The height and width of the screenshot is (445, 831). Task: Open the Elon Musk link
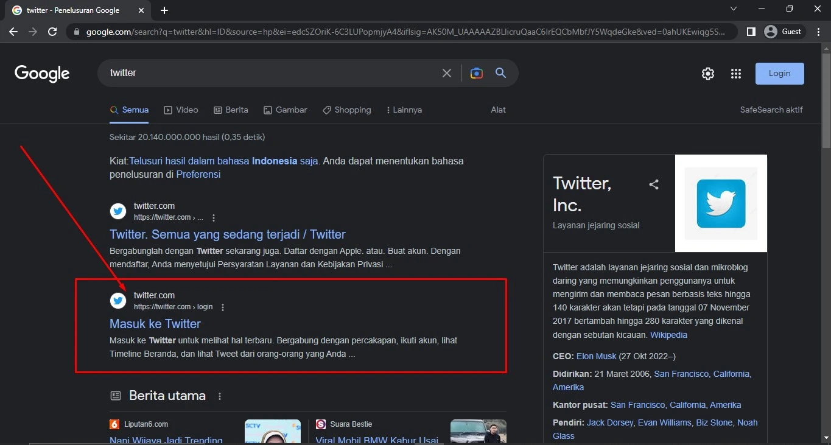pos(597,356)
